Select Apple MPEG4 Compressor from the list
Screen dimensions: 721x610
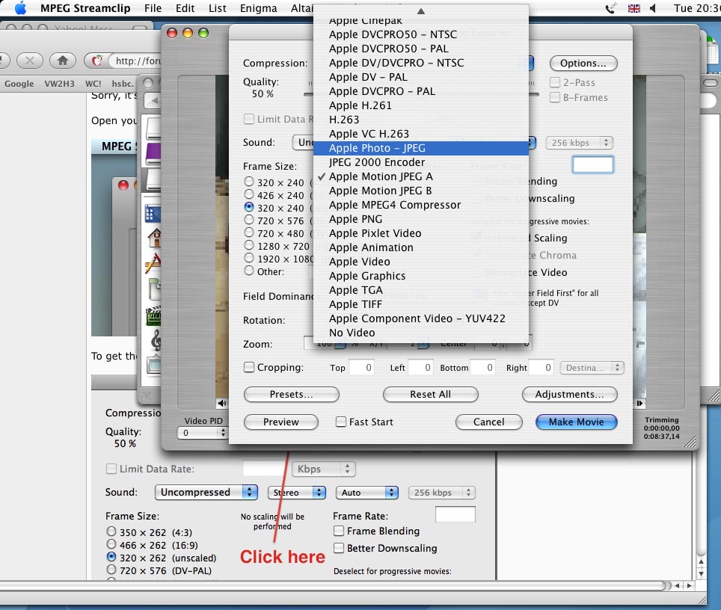[421, 205]
